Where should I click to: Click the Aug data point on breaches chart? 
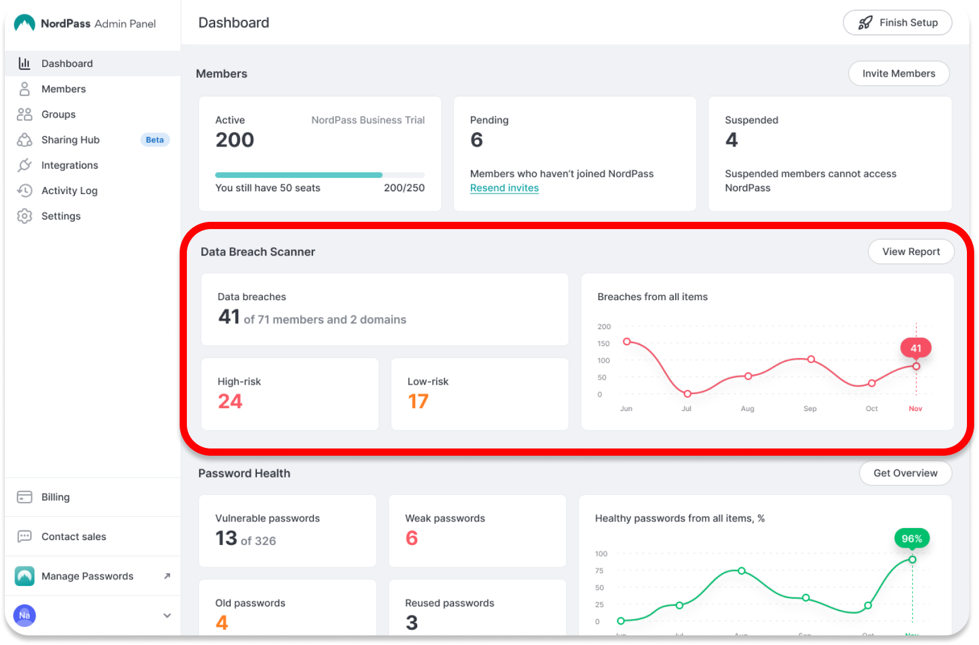748,376
